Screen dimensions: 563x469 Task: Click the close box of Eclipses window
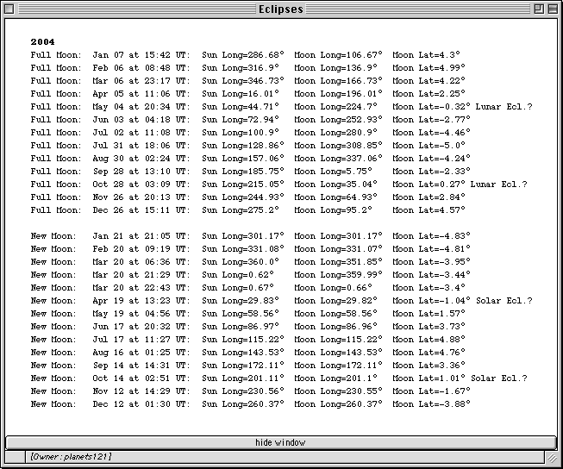click(11, 9)
